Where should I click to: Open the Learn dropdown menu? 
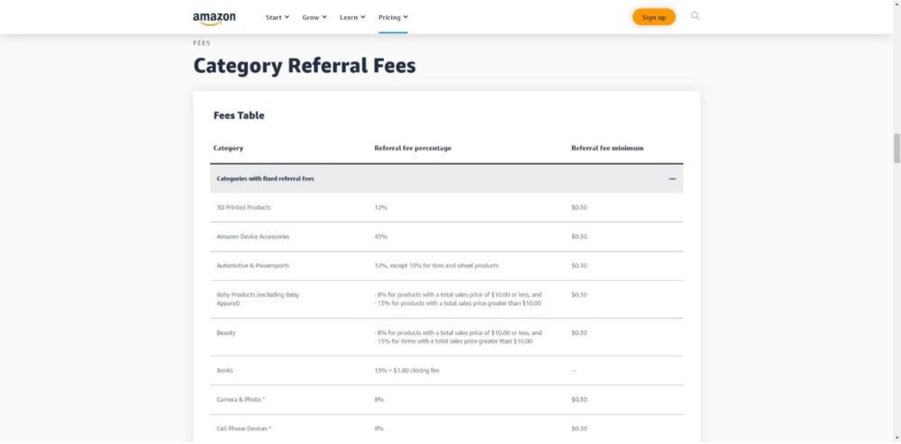click(352, 17)
